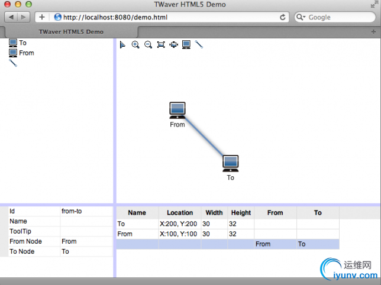Select the From node in tree
The height and width of the screenshot is (285, 381).
click(21, 53)
